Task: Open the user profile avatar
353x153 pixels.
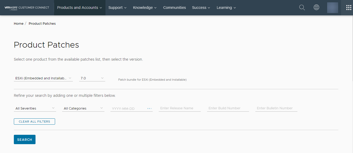Action: [x=333, y=8]
